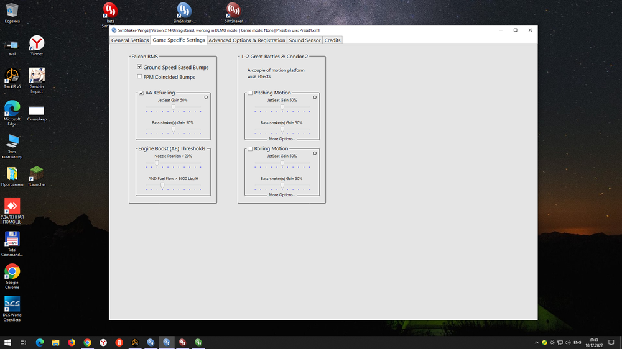Adjust Rolling Motion Bass-shaker(s) Gain slider

282,186
